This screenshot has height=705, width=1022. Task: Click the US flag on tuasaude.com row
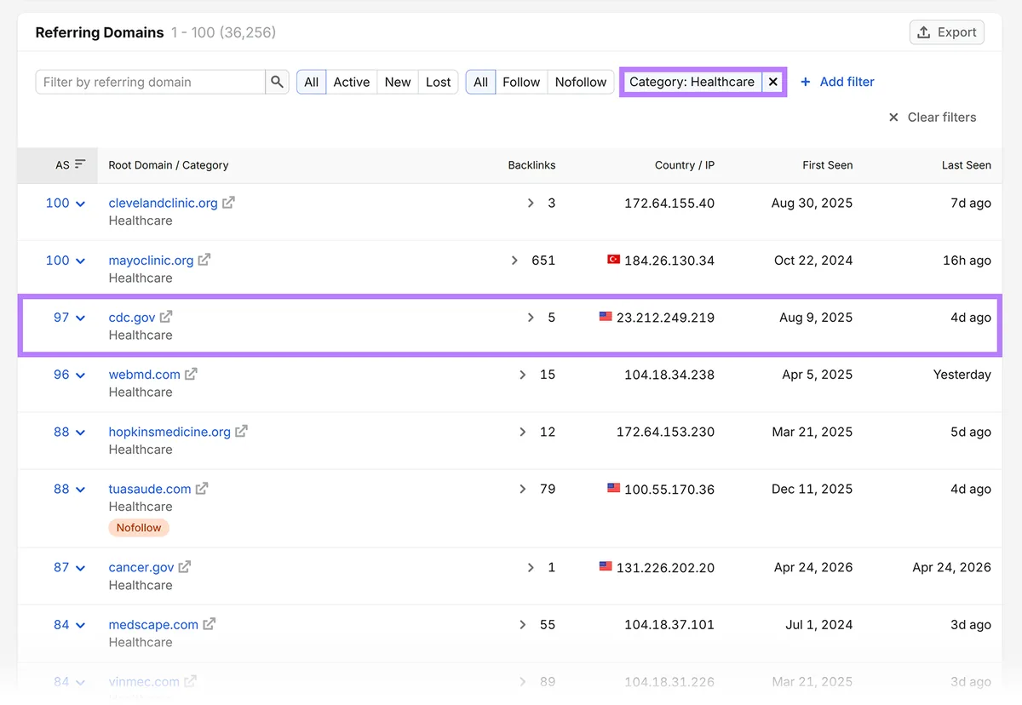click(613, 489)
